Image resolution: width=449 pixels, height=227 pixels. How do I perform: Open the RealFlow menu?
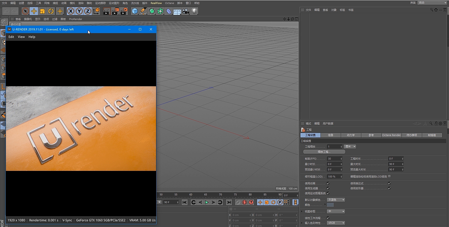tap(156, 3)
